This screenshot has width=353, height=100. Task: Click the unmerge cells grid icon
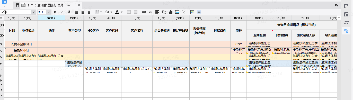click(135, 12)
